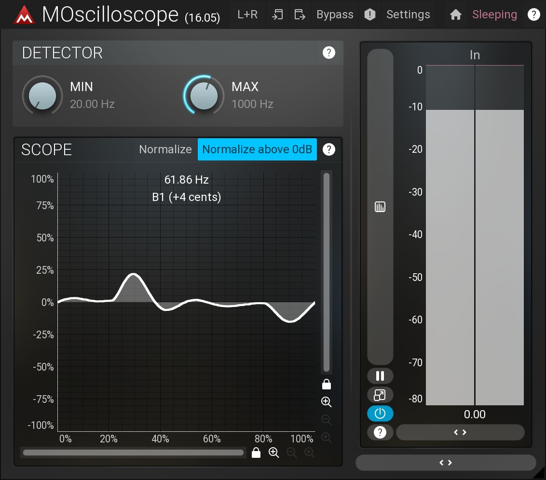Click the DETECTOR panel title
This screenshot has width=546, height=480.
pyautogui.click(x=62, y=53)
